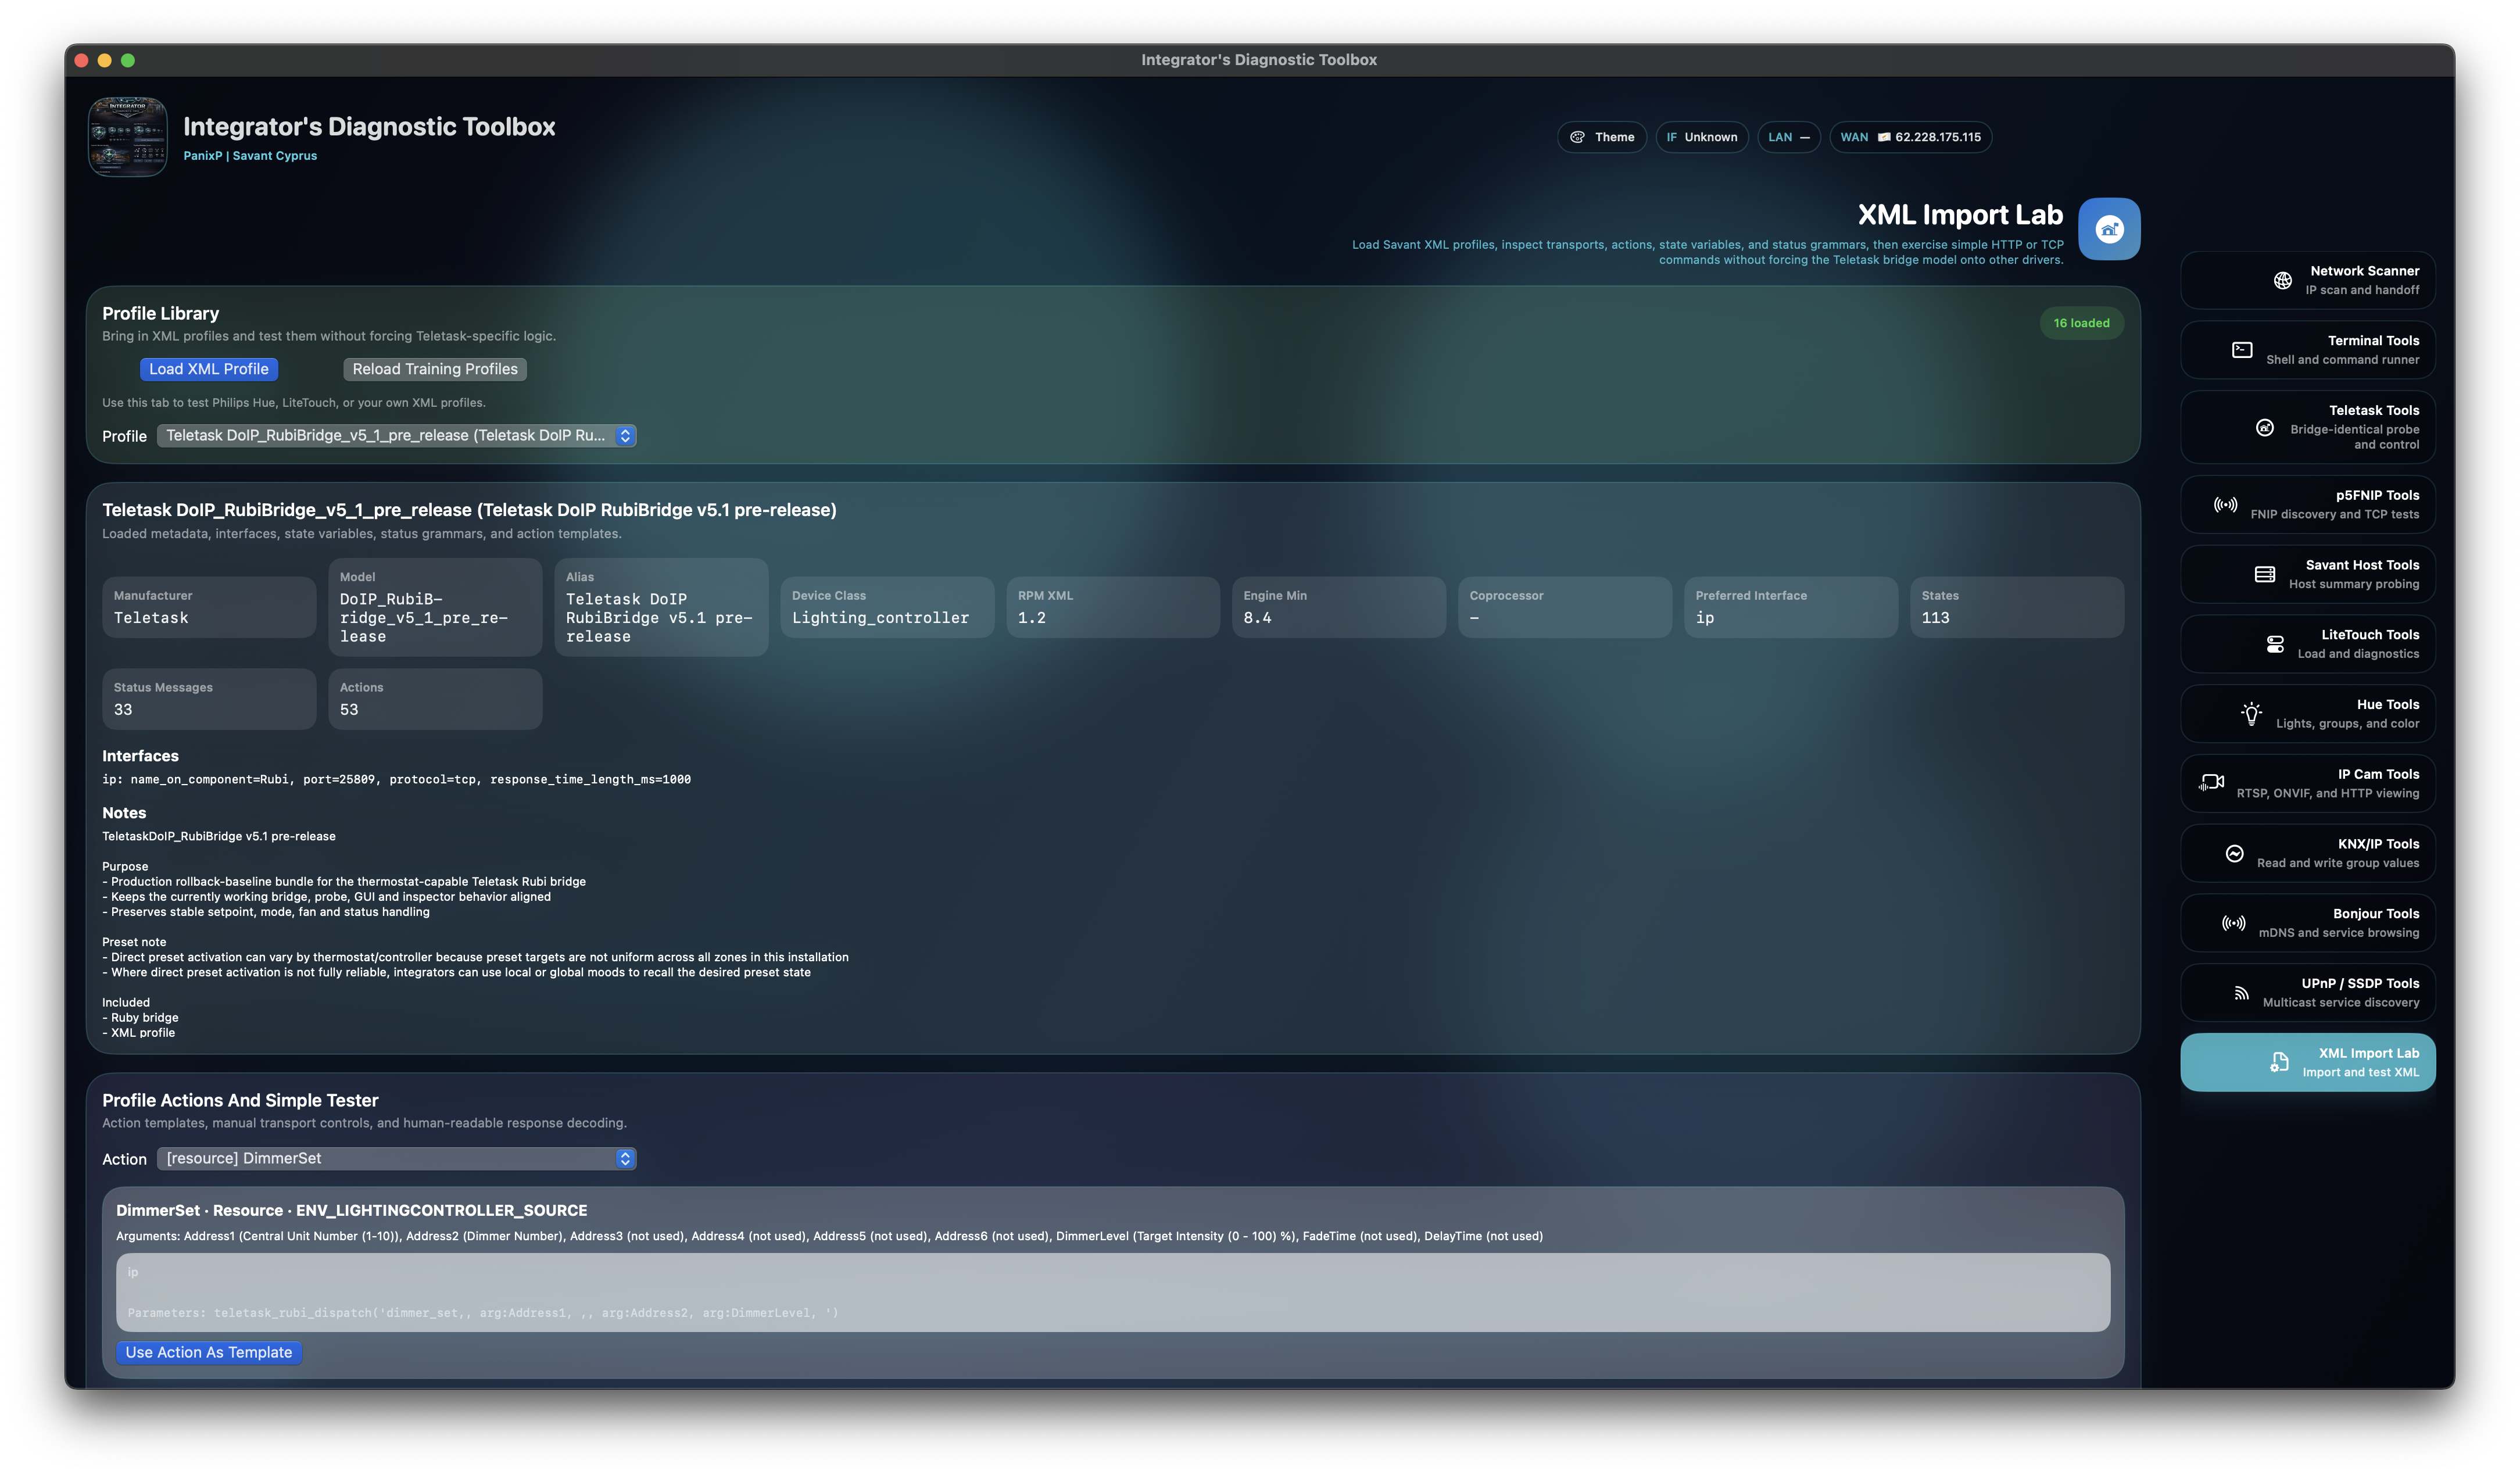Click the Network Scanner globe icon
Image resolution: width=2520 pixels, height=1475 pixels.
coord(2282,281)
